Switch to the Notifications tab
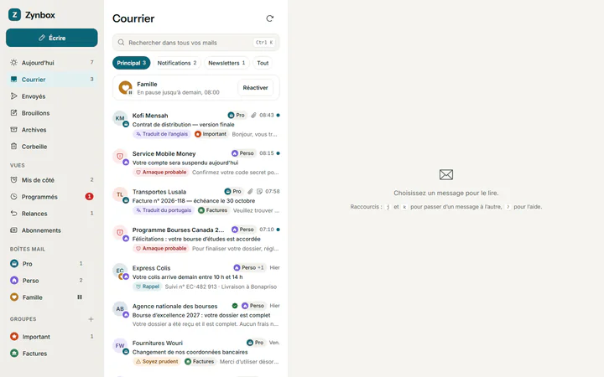604x377 pixels. click(x=177, y=63)
